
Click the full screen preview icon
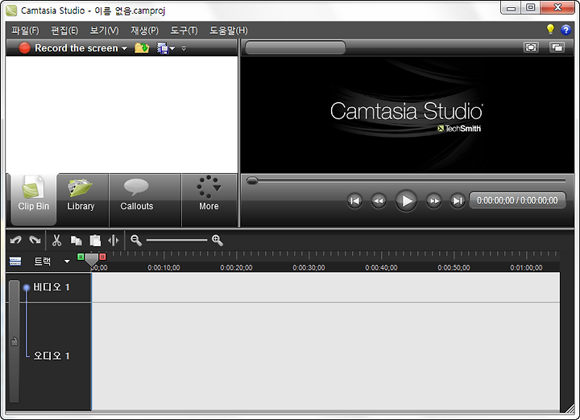[531, 47]
